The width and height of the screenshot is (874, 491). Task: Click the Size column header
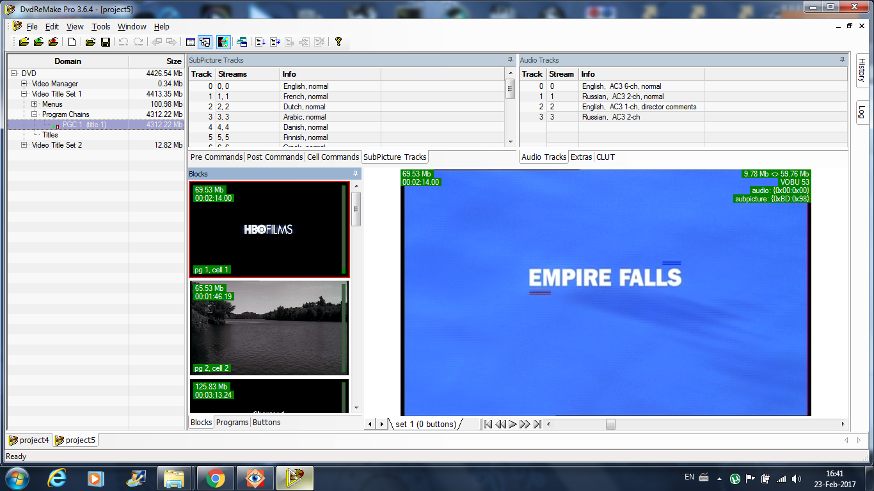click(157, 61)
